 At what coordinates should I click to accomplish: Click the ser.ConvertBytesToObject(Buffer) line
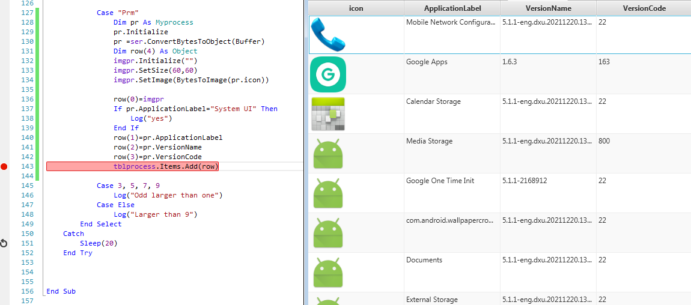(x=189, y=41)
